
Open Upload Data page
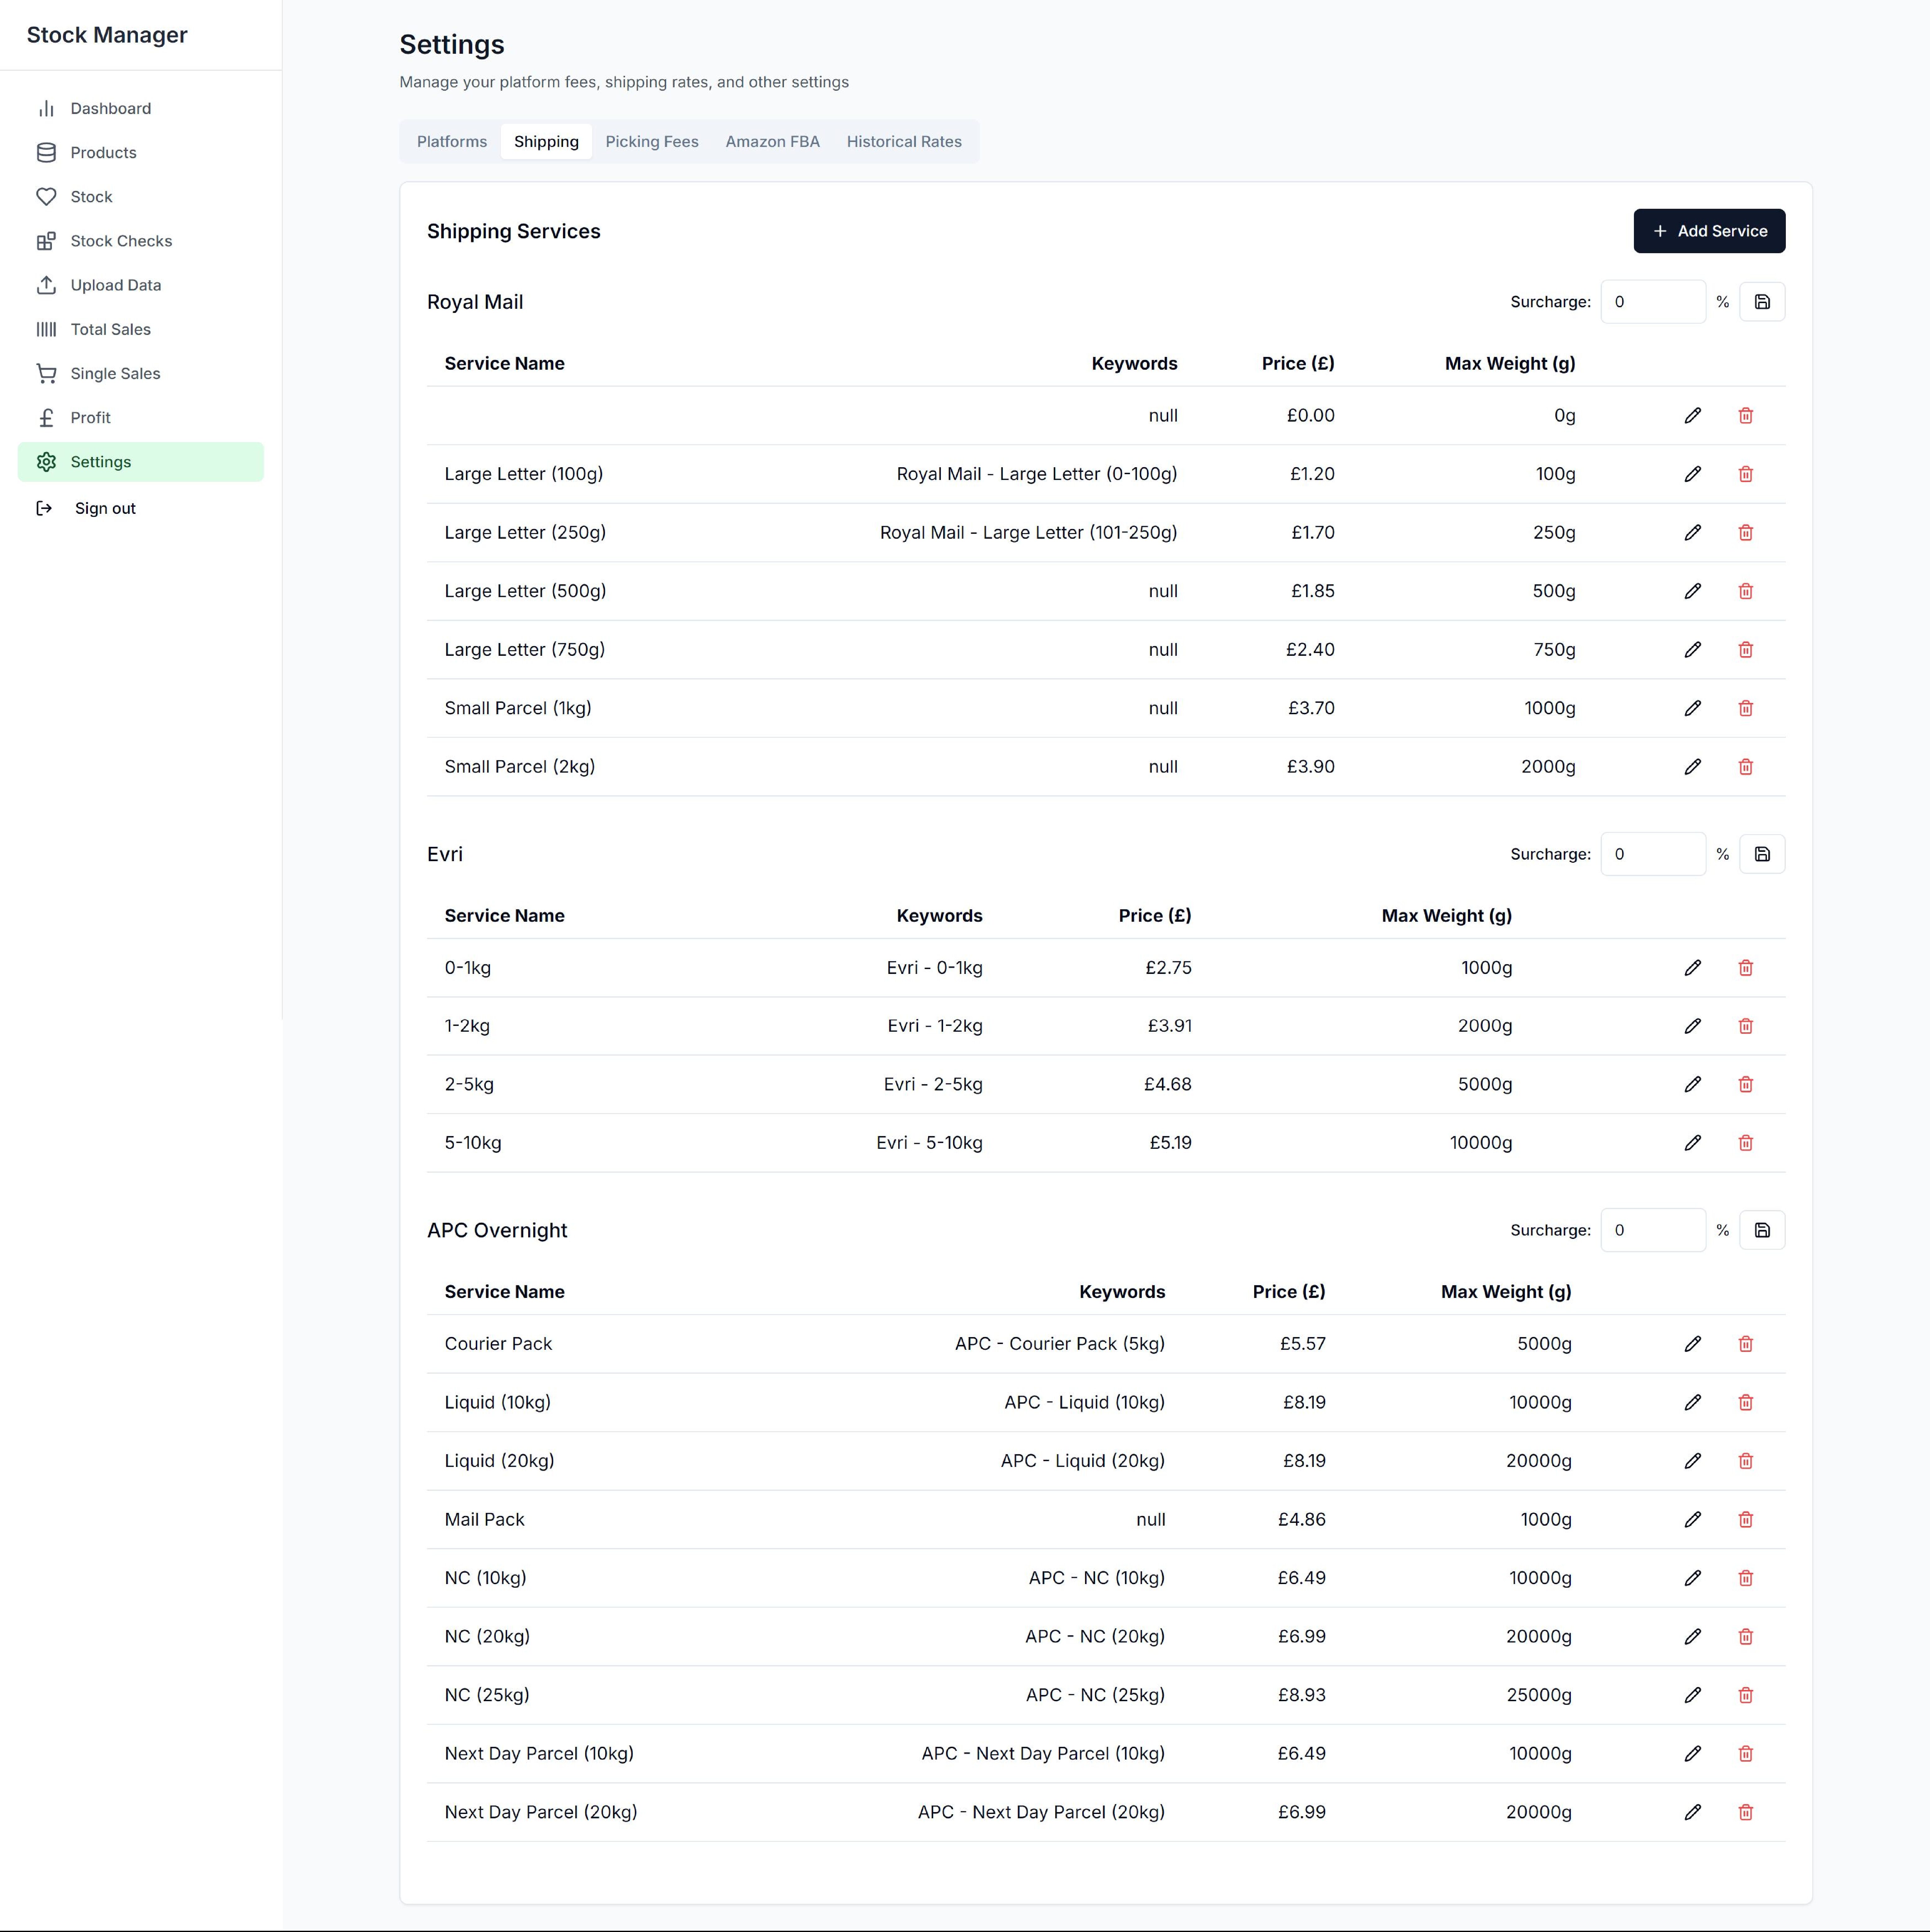coord(141,285)
